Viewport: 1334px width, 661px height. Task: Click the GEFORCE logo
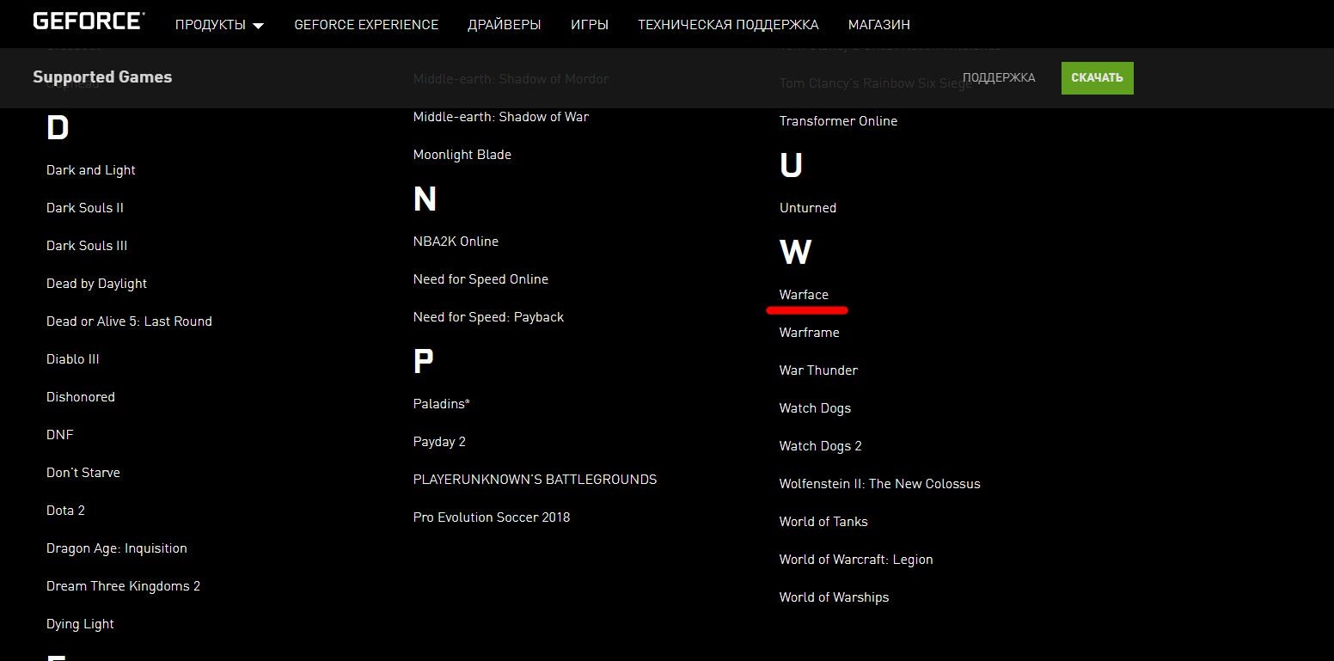point(87,21)
